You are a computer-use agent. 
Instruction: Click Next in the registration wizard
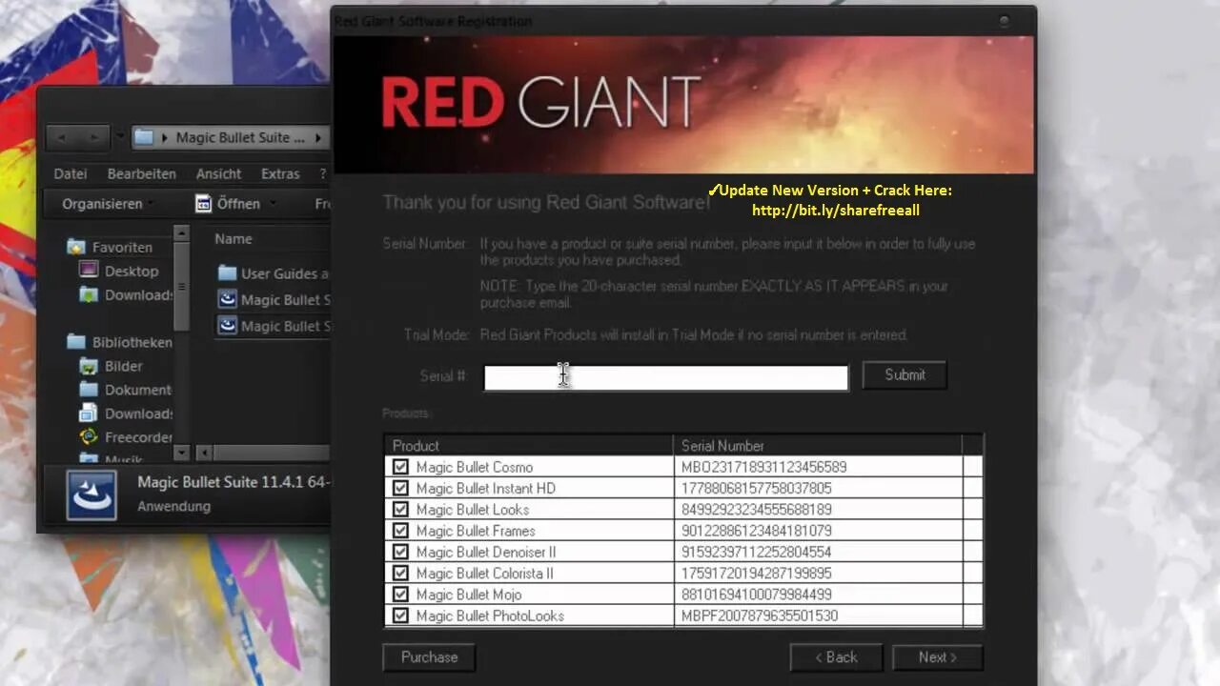pyautogui.click(x=937, y=656)
